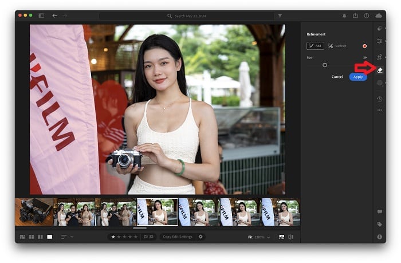This screenshot has width=401, height=263.
Task: Toggle the red overlay indicator
Action: point(364,46)
